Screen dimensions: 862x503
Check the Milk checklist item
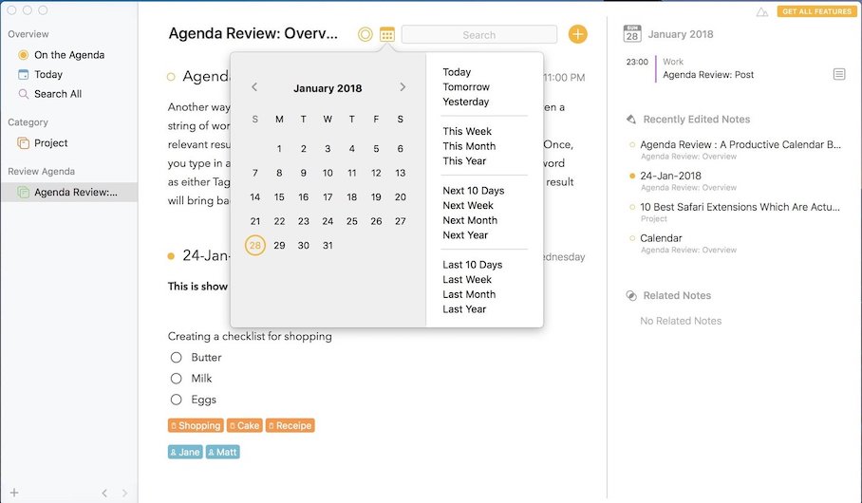pos(176,379)
